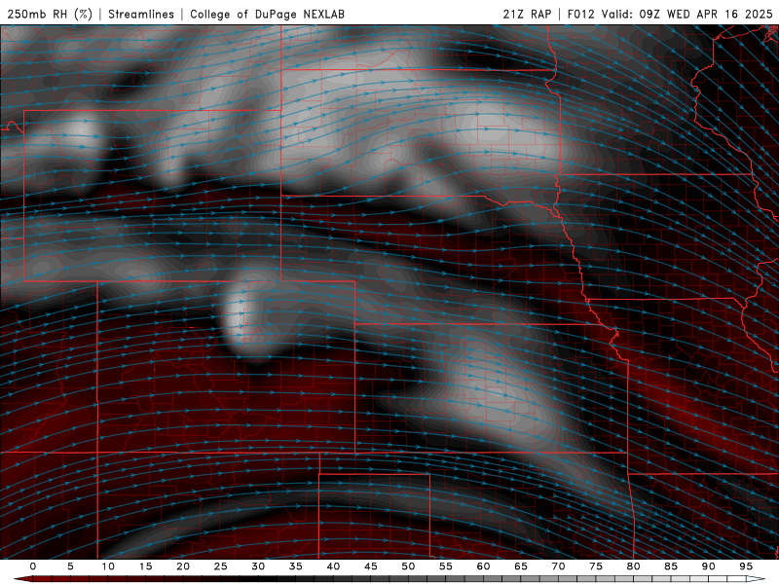Screen dimensions: 779x584
Task: Click the dark red low-humidity end of colorbar
Action: 22,579
